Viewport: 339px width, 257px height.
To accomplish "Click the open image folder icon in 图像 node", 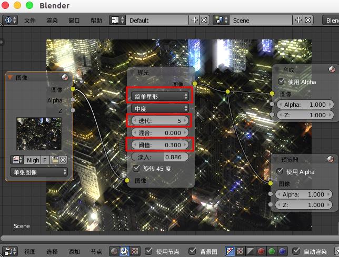I will tap(55, 160).
